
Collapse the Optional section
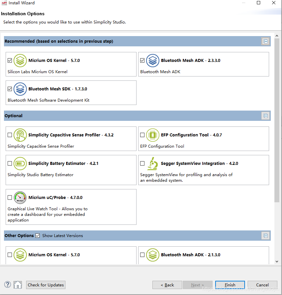coord(266,116)
